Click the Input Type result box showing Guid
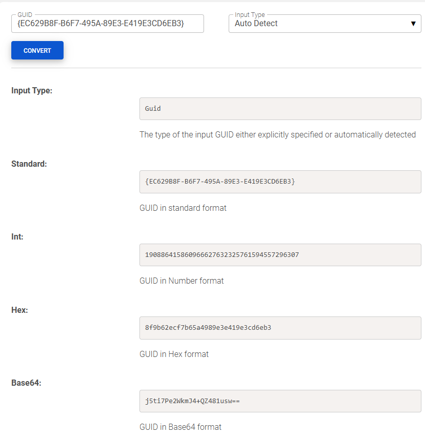 (280, 109)
